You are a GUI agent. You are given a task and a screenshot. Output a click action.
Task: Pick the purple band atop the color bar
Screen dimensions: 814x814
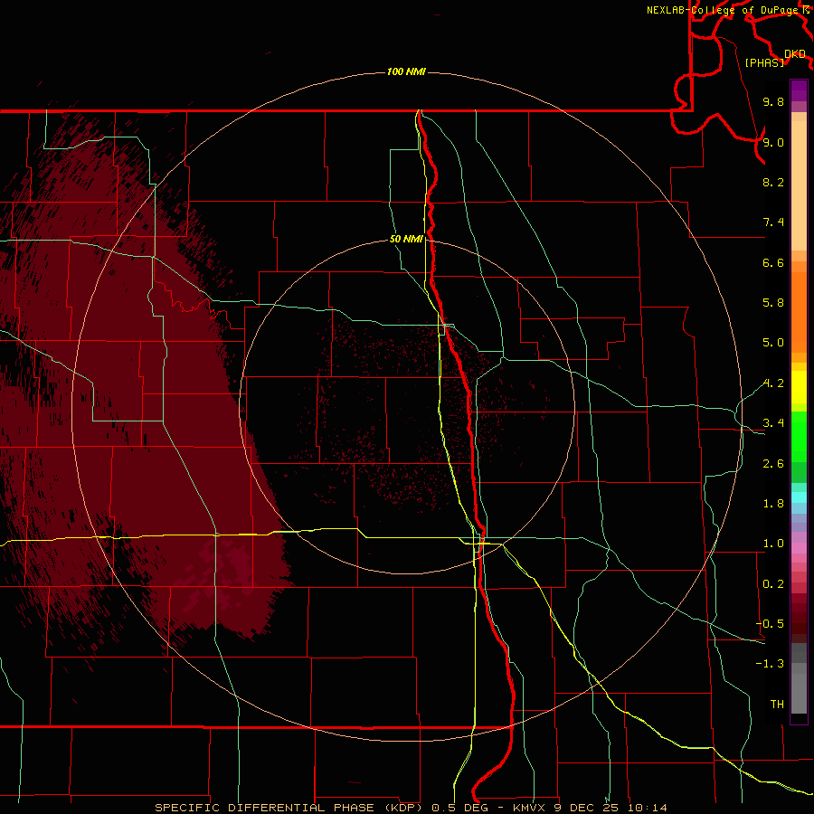click(x=799, y=90)
